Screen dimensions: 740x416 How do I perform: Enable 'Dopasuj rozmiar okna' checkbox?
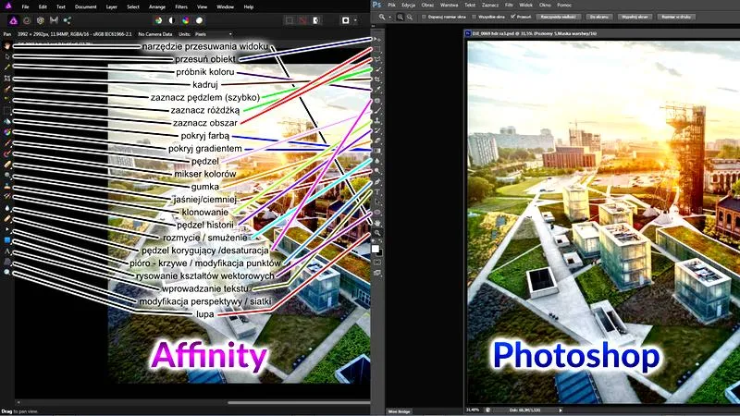pos(424,17)
